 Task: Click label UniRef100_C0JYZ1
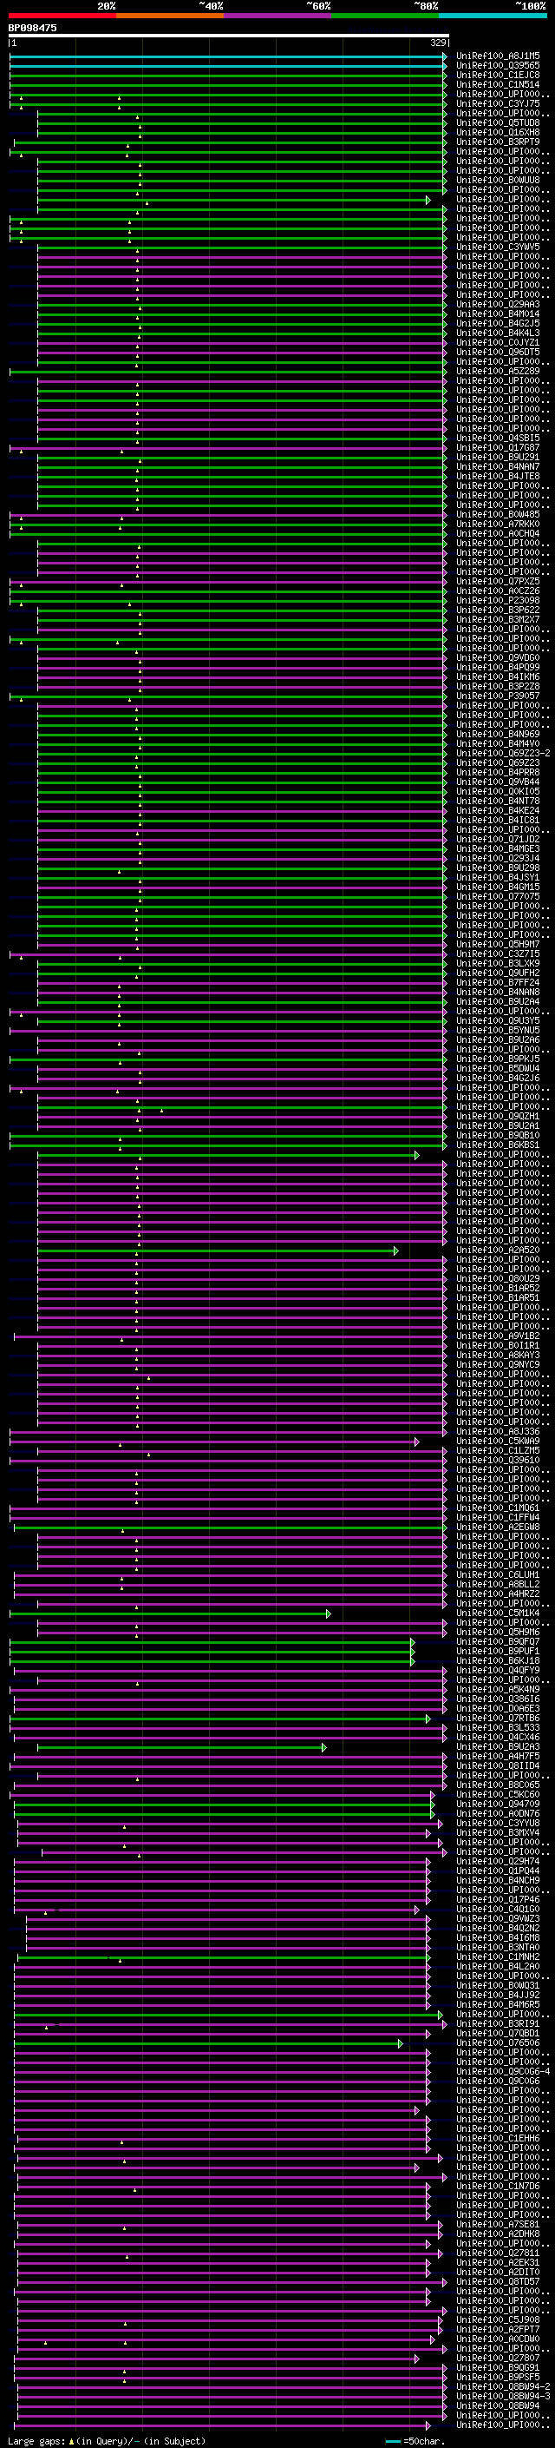click(498, 342)
